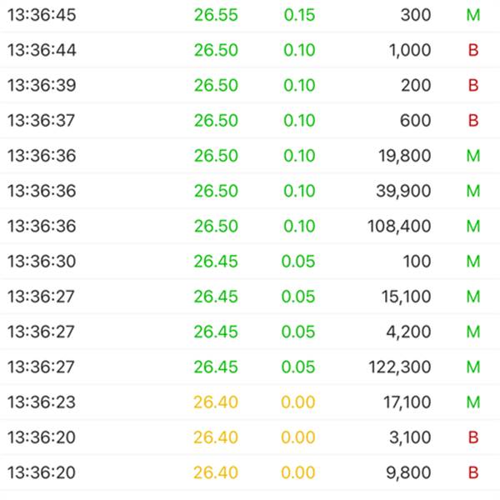Click the M marker beside volume 100
The image size is (500, 500).
click(473, 262)
